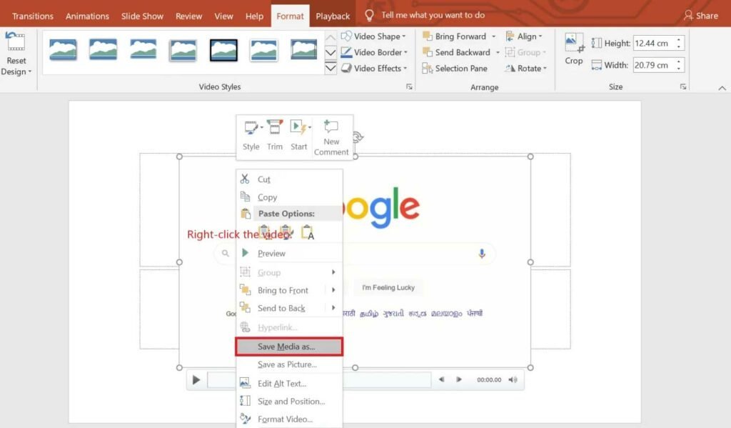Open Size and Position from context menu

[290, 401]
